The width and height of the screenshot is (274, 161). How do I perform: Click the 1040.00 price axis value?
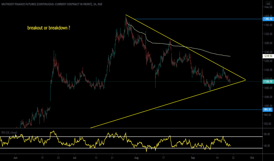[x=268, y=97]
